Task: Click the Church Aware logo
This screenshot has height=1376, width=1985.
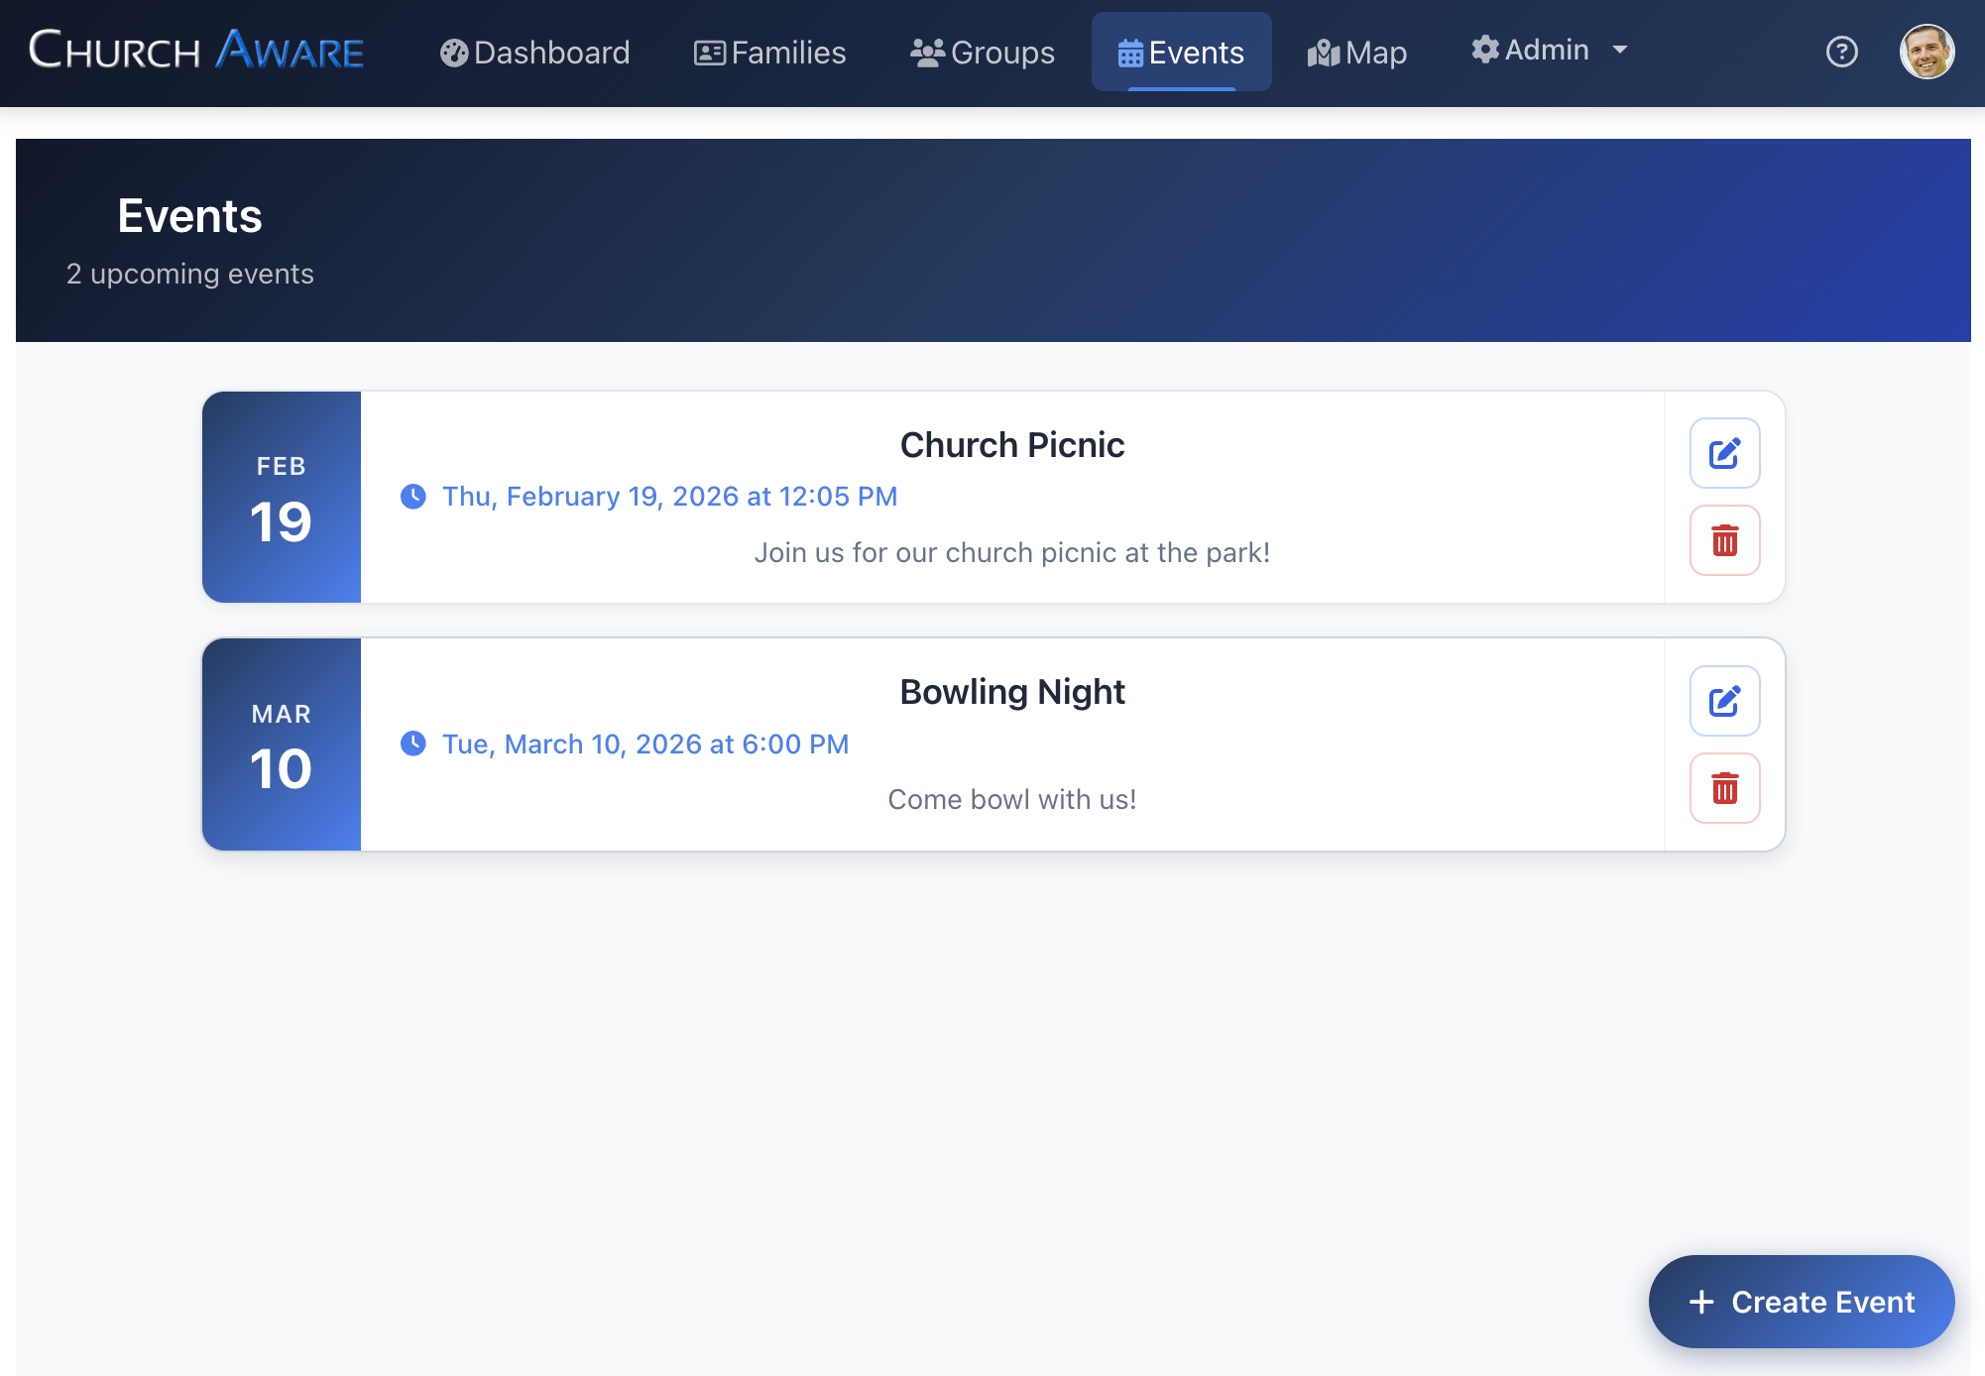Action: point(196,50)
